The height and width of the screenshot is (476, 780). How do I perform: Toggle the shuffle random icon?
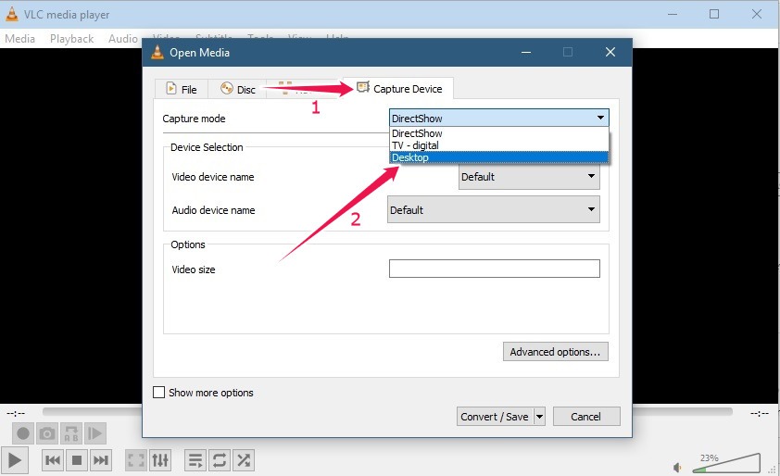point(244,460)
